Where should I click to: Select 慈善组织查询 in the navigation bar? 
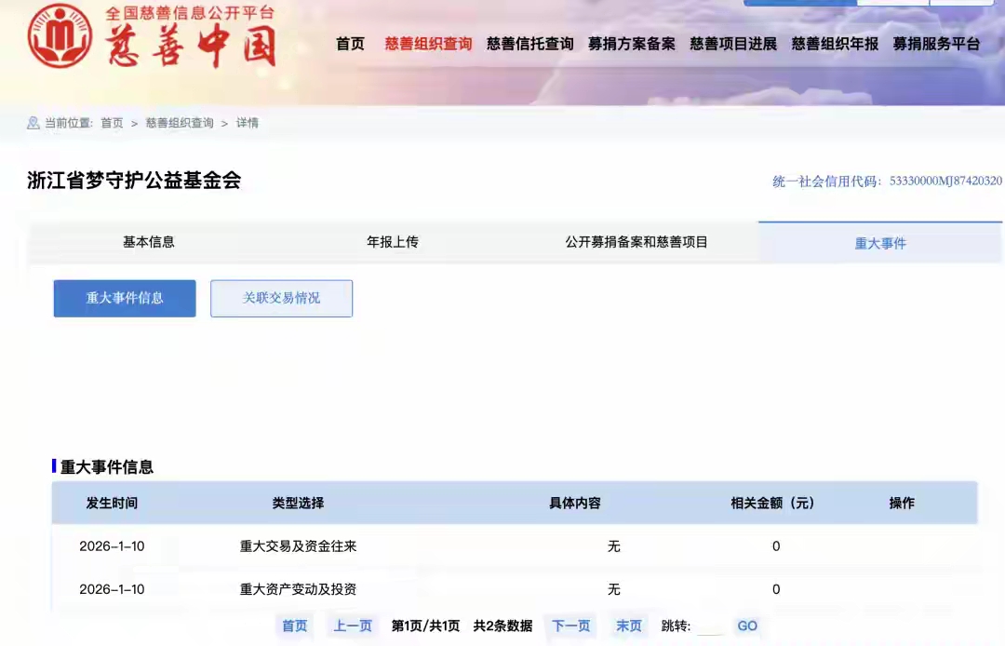[427, 43]
